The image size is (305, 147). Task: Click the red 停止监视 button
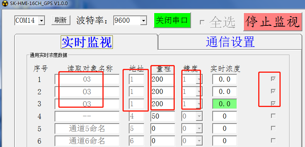273,22
